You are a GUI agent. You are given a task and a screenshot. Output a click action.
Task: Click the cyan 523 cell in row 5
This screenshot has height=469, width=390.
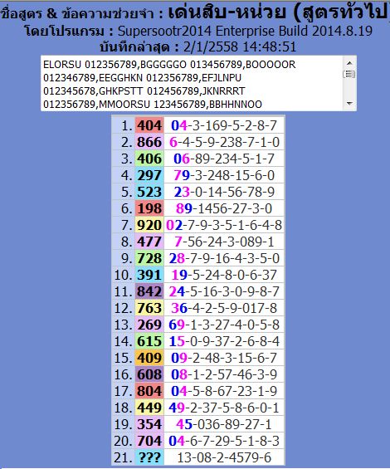pos(149,192)
